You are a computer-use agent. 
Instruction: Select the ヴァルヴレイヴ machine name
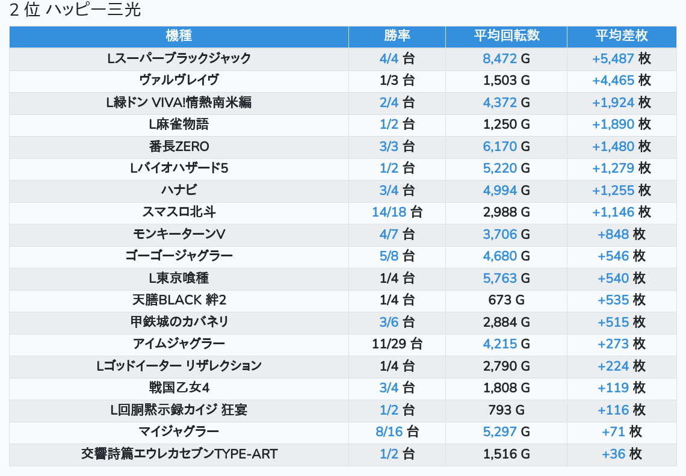tap(179, 80)
